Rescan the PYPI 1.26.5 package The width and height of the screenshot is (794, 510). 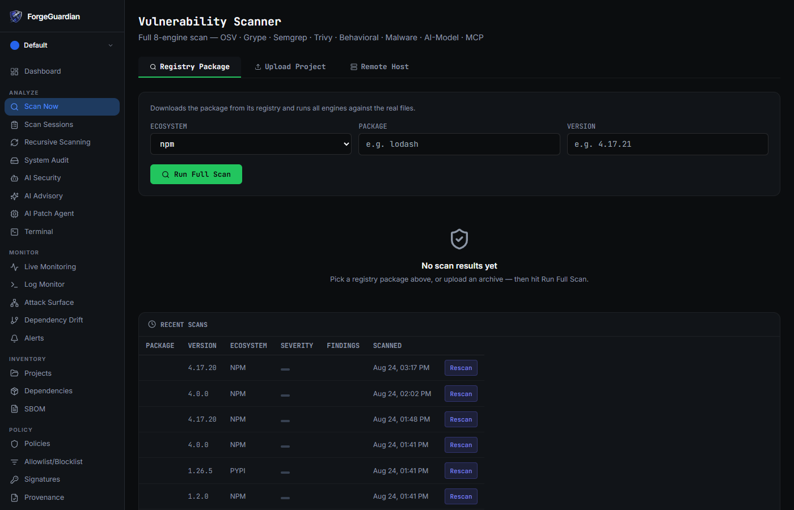pos(461,471)
